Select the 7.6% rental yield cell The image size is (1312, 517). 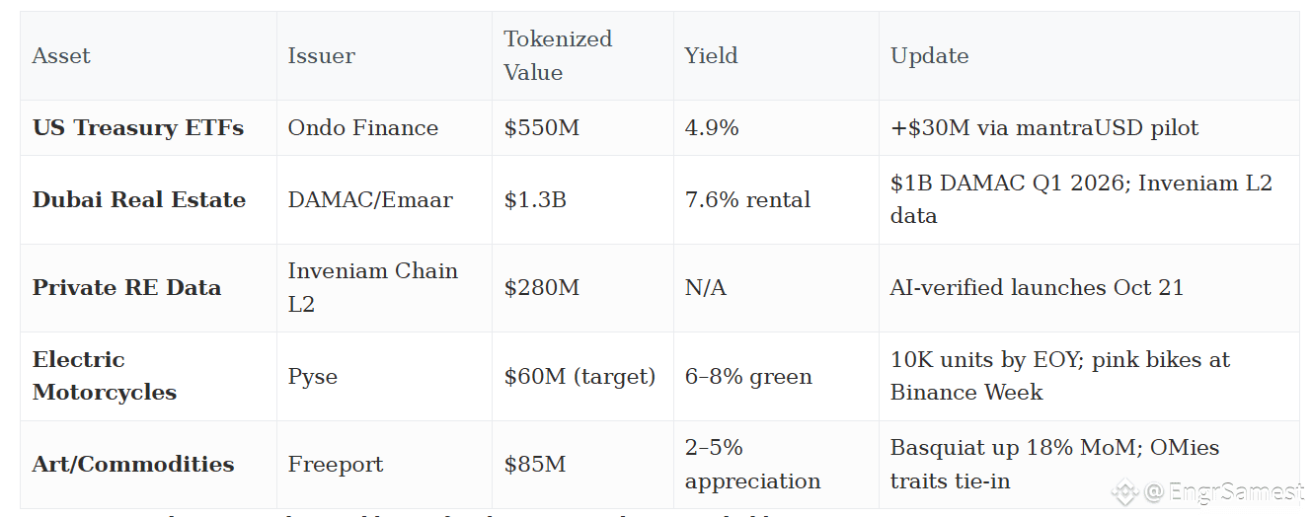click(x=747, y=199)
